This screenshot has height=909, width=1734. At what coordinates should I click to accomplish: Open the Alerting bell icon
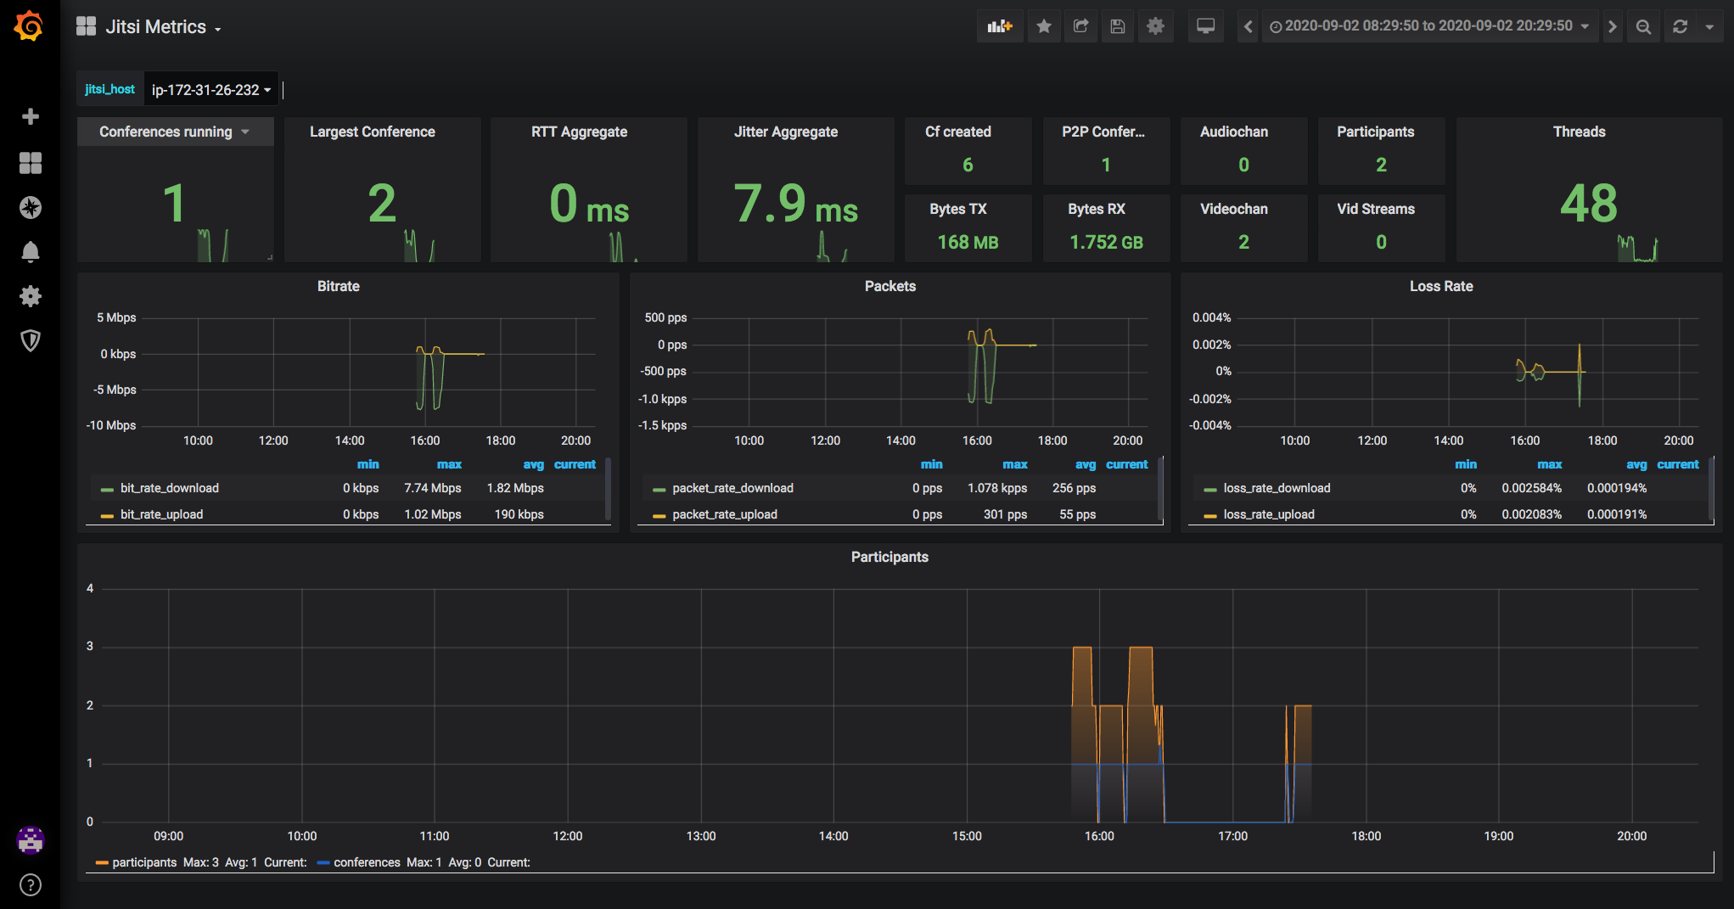click(31, 252)
